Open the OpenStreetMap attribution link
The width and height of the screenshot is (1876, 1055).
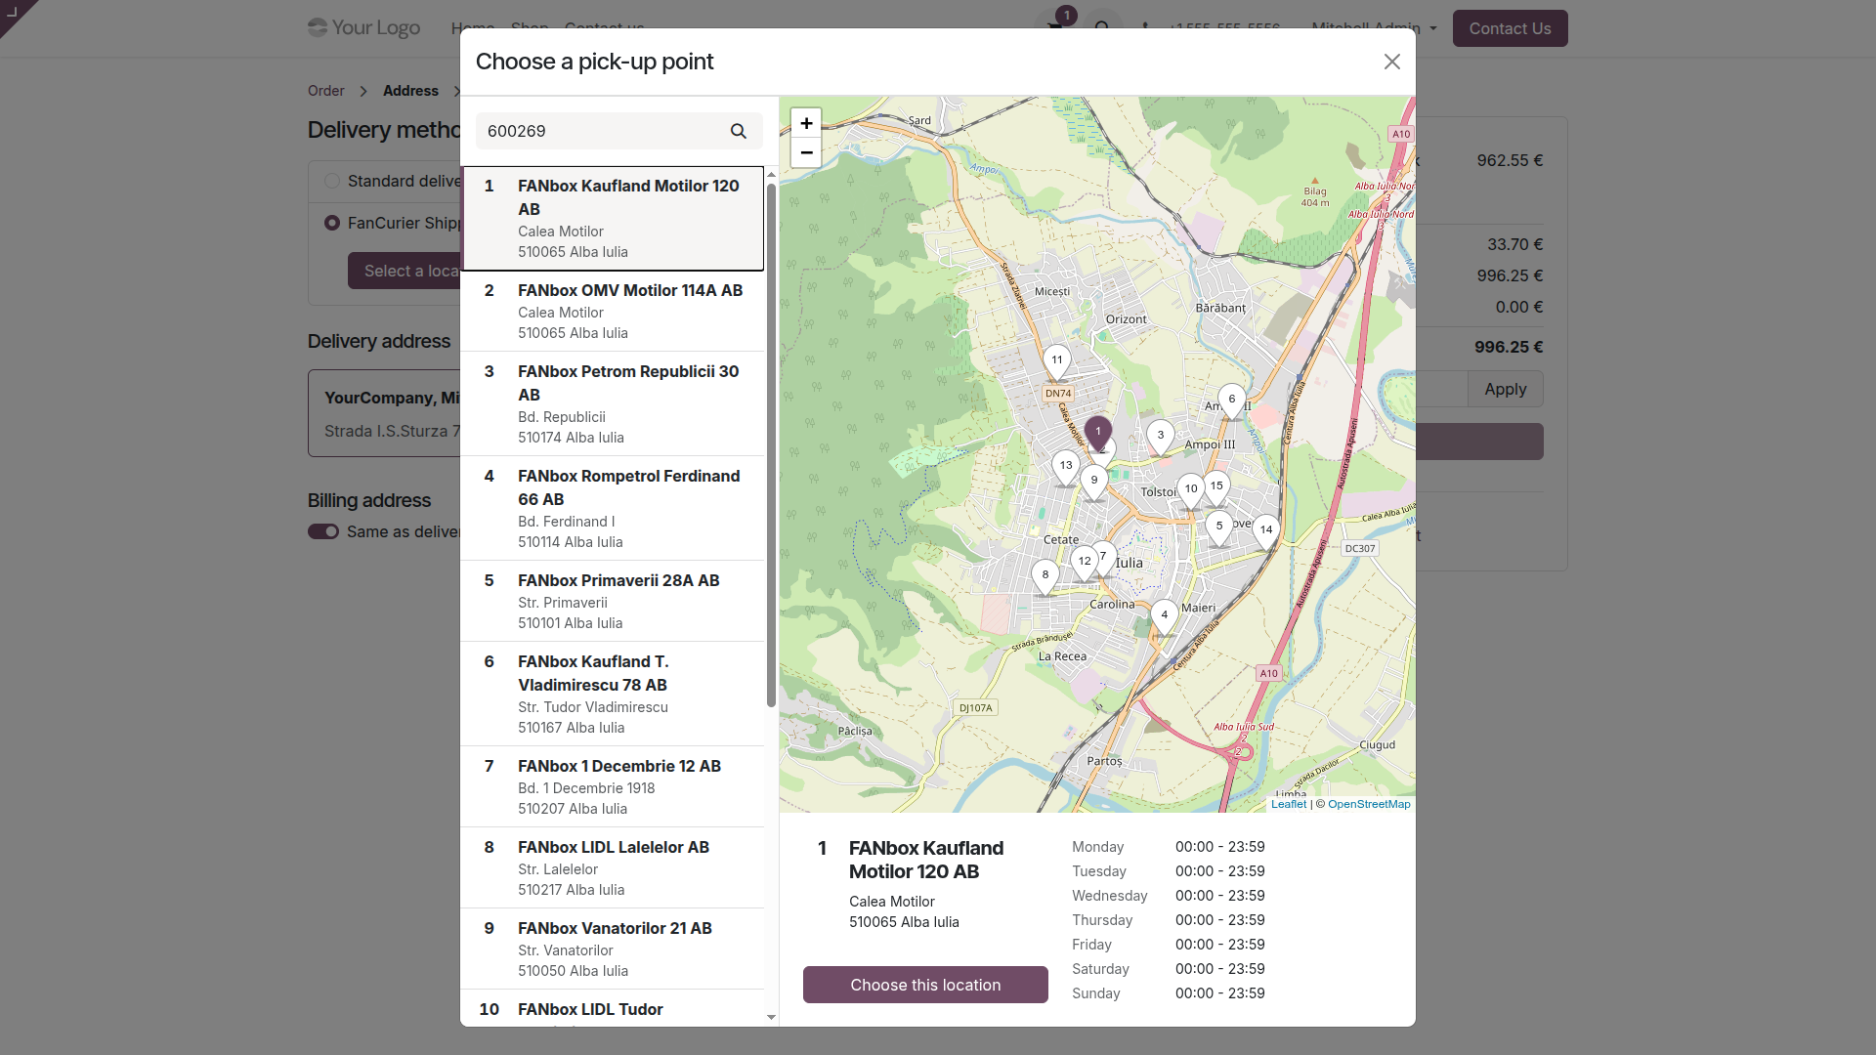[x=1369, y=804]
